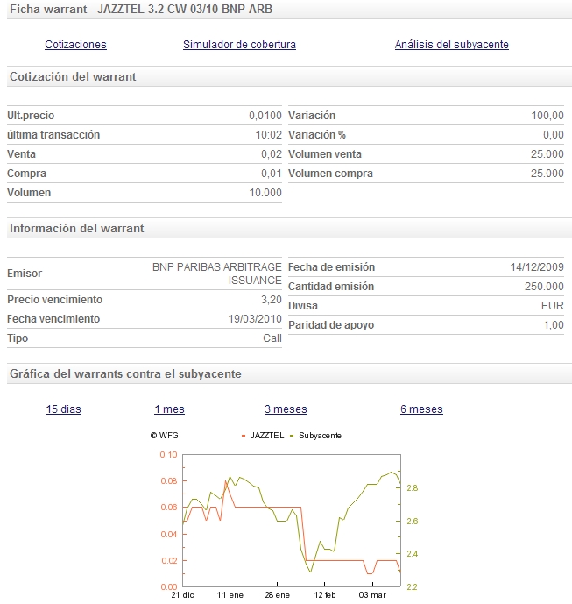
Task: Click the Tipo value Call
Action: (272, 338)
